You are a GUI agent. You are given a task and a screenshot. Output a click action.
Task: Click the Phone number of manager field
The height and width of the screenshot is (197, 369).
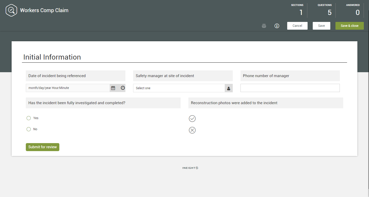pos(290,88)
